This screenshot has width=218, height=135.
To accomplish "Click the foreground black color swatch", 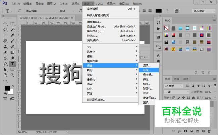I will coord(7,88).
